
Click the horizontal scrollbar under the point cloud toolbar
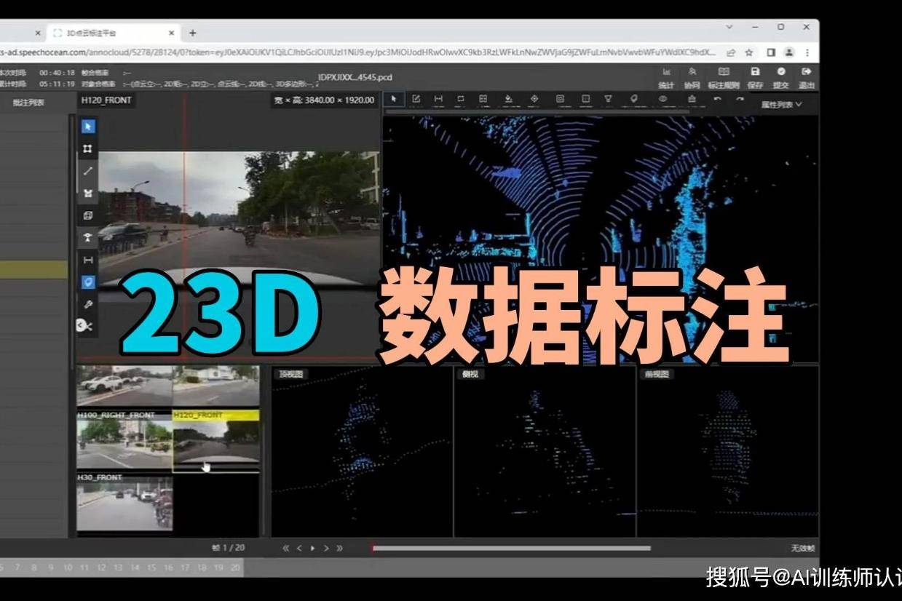(537, 112)
